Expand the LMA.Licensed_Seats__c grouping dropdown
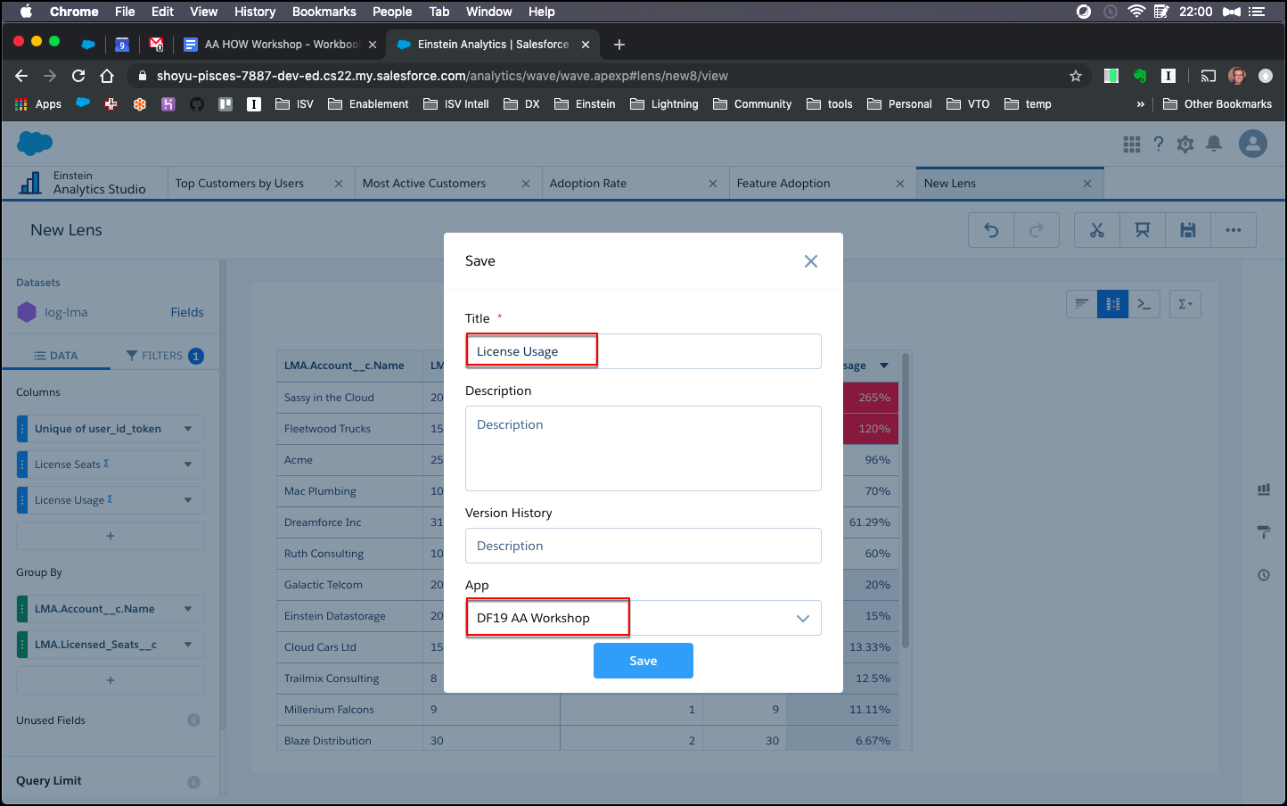This screenshot has width=1287, height=806. pyautogui.click(x=188, y=645)
